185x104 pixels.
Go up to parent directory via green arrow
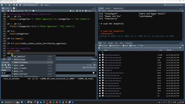coord(103,52)
